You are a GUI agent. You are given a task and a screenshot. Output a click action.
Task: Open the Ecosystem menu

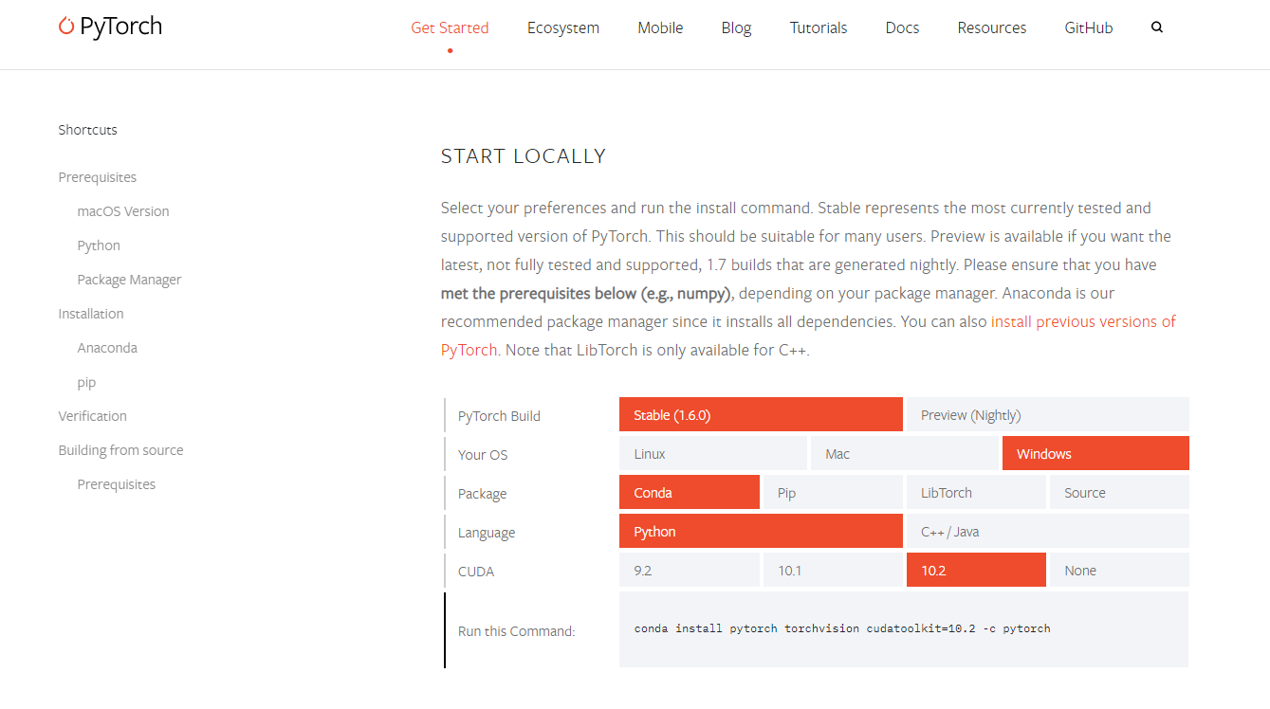pyautogui.click(x=563, y=27)
